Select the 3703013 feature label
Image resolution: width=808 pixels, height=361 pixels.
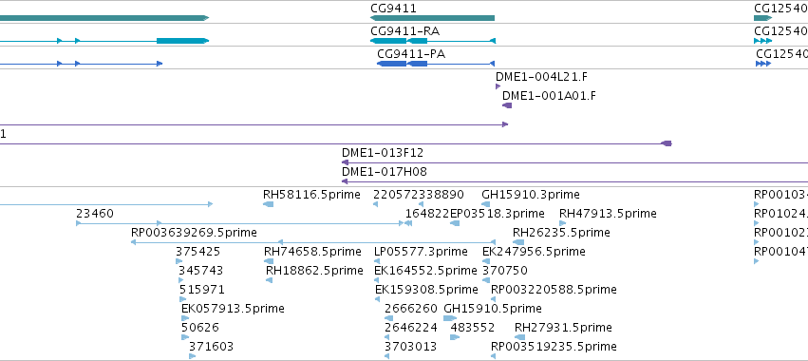(x=411, y=346)
